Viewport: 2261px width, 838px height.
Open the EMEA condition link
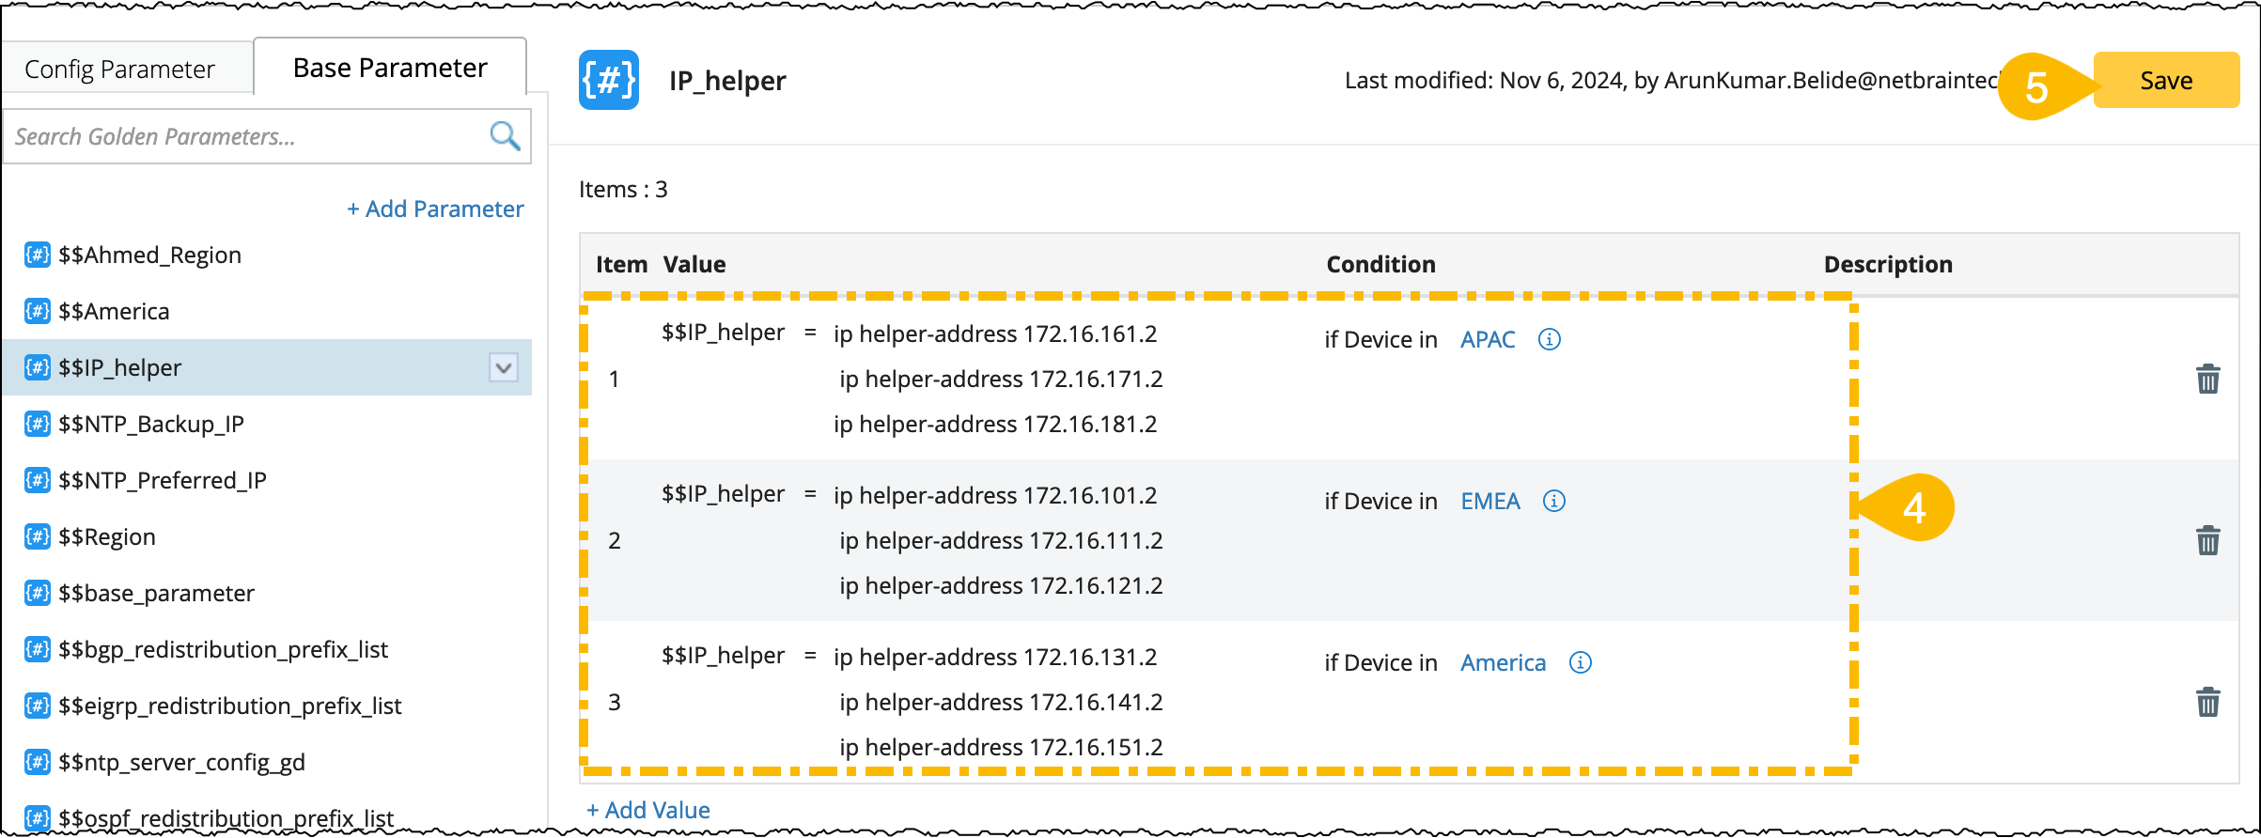[1489, 501]
